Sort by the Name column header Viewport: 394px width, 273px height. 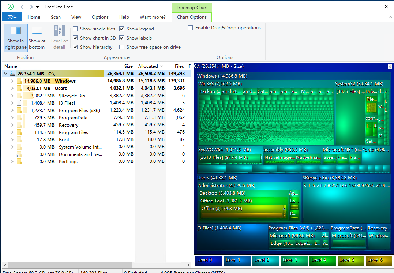[53, 66]
